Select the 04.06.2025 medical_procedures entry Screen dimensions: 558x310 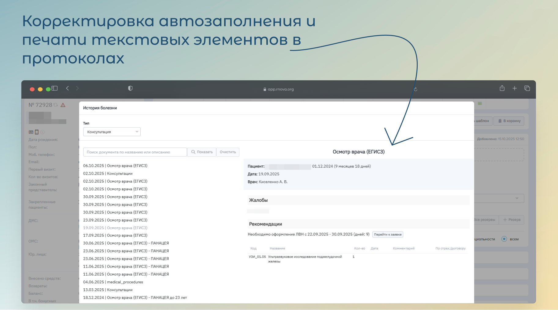point(113,282)
